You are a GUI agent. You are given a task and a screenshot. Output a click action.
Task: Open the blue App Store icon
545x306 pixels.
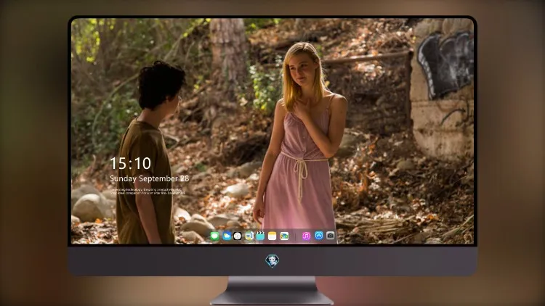[x=319, y=236]
